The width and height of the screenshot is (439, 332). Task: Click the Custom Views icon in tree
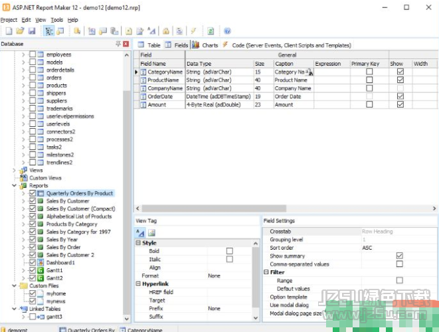point(23,178)
